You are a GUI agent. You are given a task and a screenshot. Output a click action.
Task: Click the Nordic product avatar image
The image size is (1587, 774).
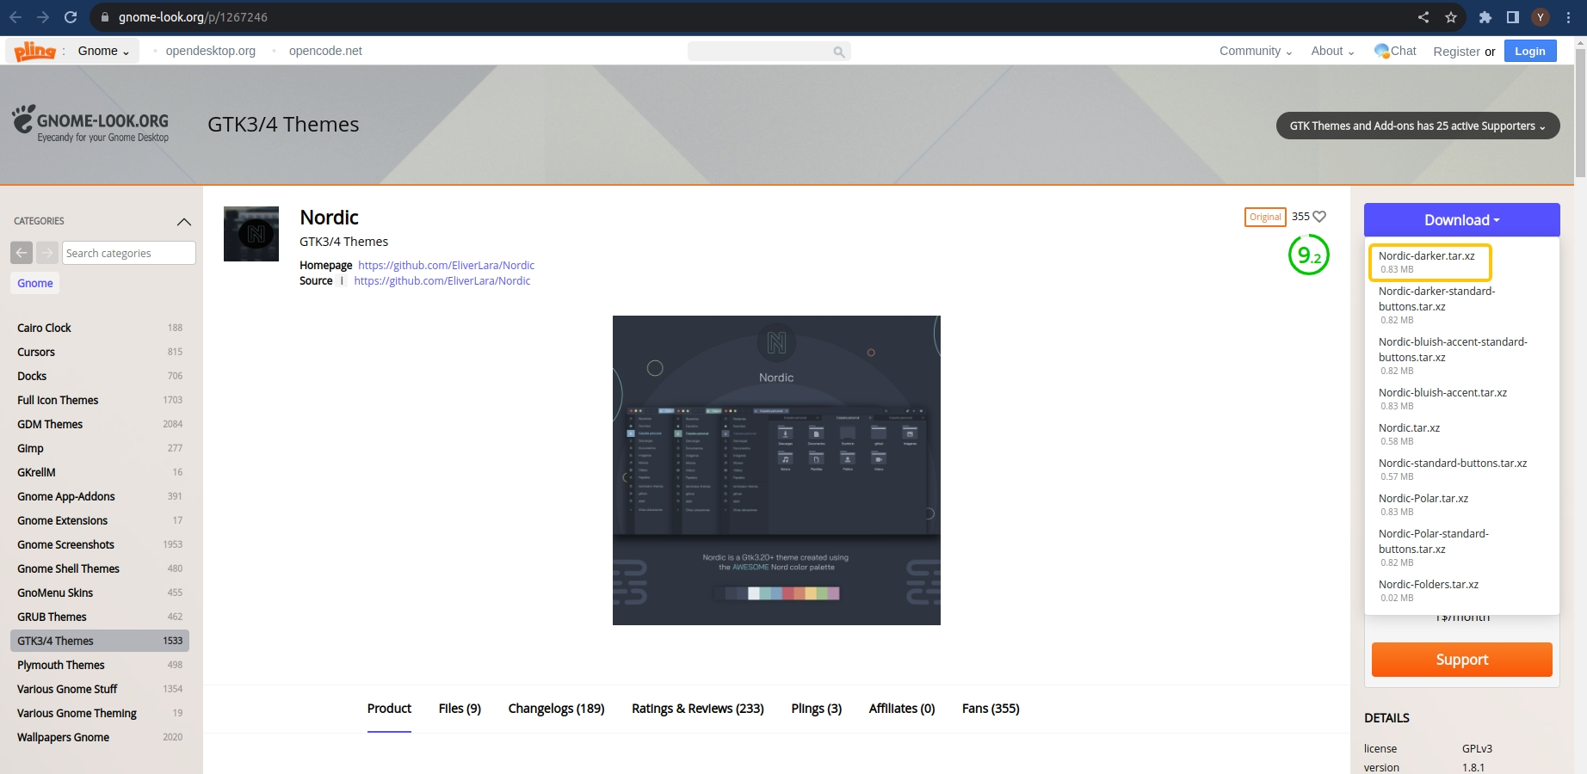[251, 234]
